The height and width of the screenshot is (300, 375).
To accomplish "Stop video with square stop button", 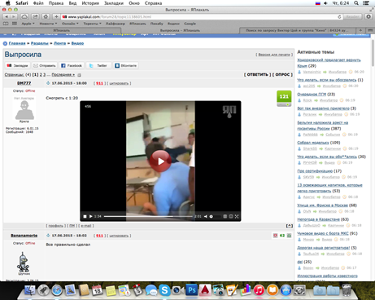I will 85,216.
